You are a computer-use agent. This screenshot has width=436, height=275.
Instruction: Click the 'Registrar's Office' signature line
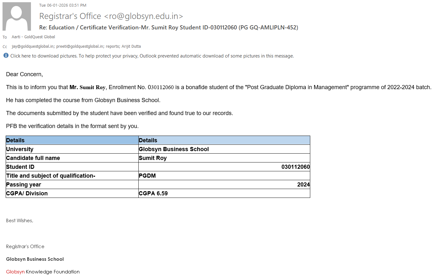[x=25, y=247]
